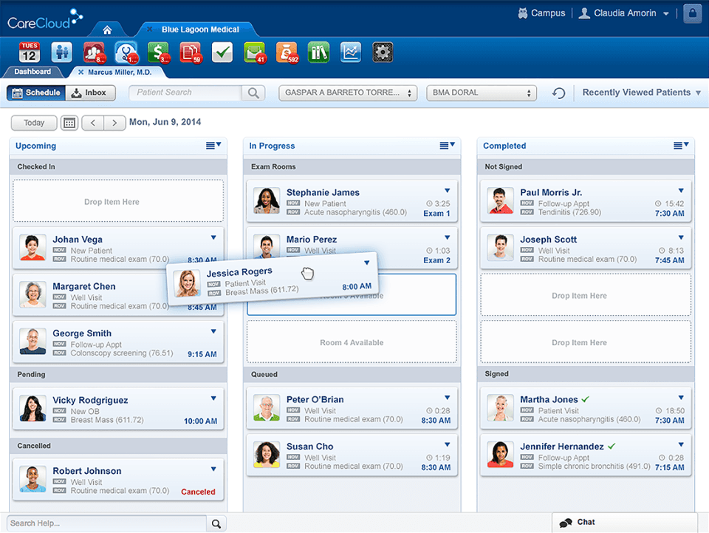Click the Patient Search input field
Viewport: 709px width, 533px height.
(x=188, y=93)
